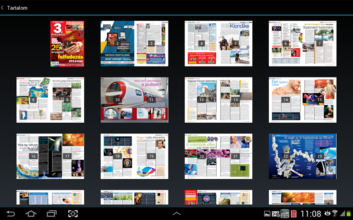Screen dimensions: 353x220
Task: Open the radio app notification icon
Action: 285,214
